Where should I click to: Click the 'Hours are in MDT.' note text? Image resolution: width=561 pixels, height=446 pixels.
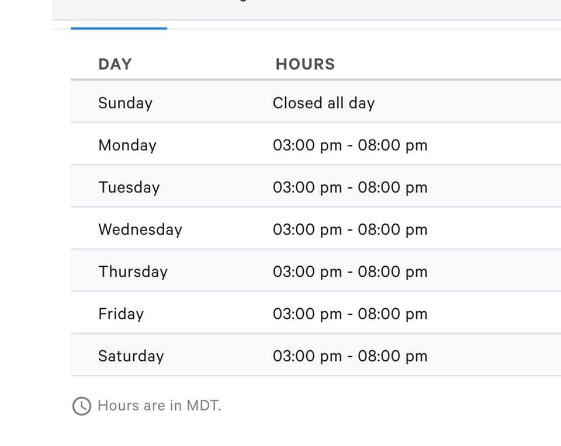160,406
